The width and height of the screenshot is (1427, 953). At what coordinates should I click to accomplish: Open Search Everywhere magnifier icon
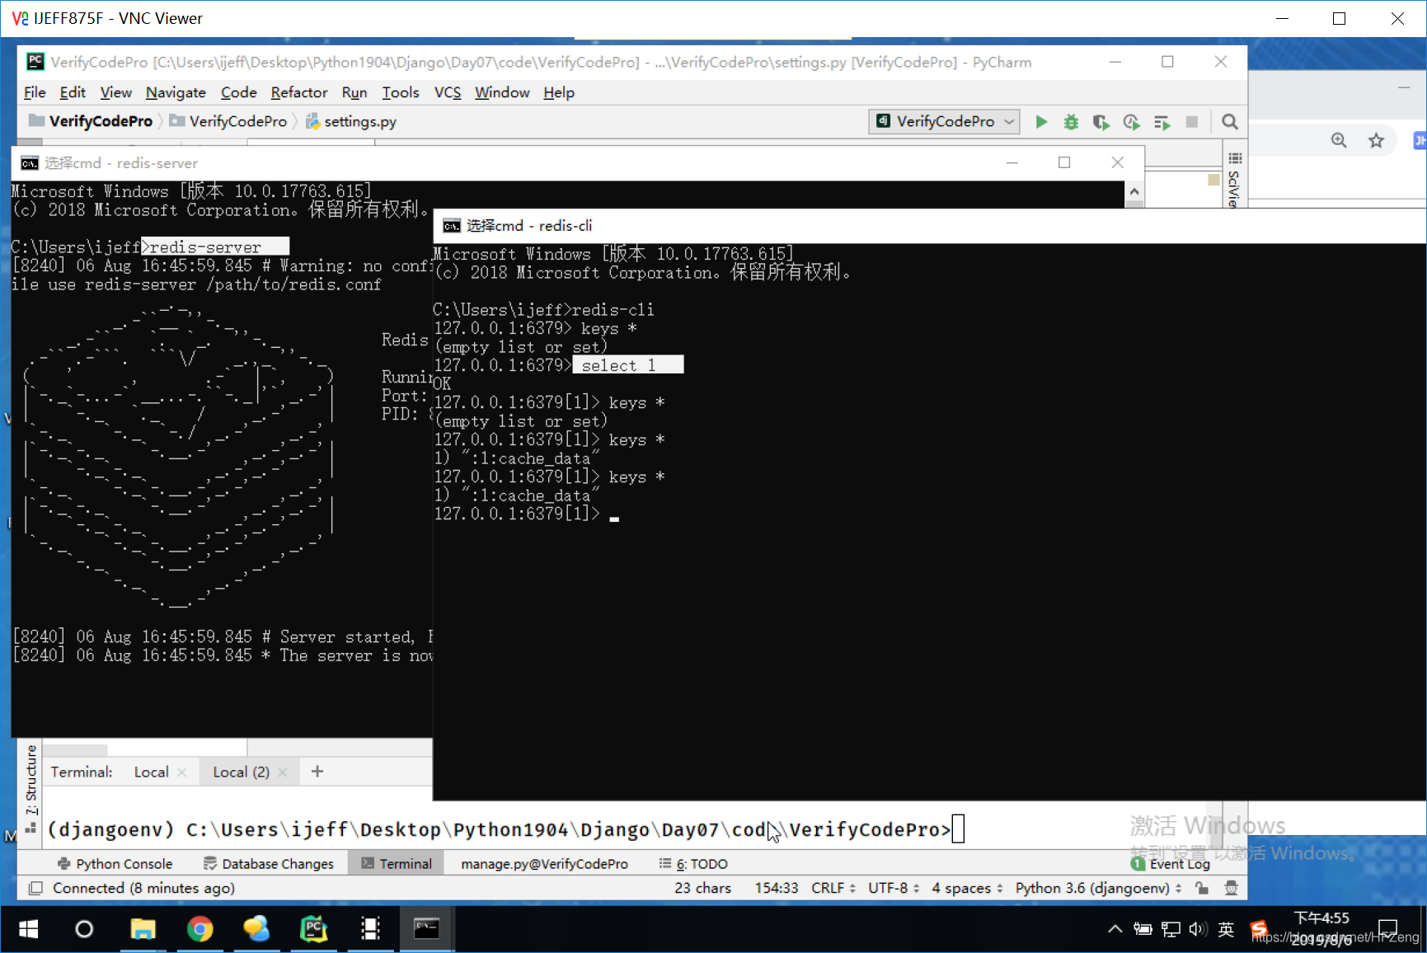point(1229,122)
